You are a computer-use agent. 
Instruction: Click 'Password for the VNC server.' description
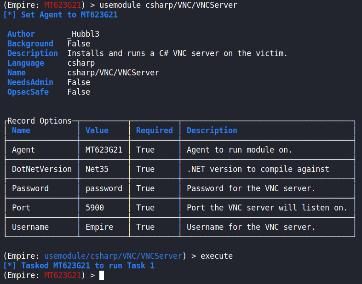coord(251,188)
